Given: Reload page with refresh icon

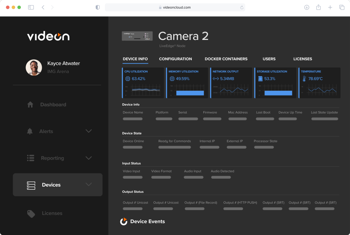Looking at the screenshot, I should 242,8.
